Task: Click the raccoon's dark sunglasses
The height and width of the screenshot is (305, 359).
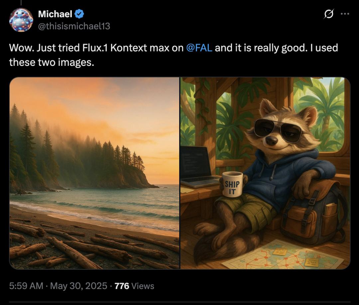Action: 278,129
